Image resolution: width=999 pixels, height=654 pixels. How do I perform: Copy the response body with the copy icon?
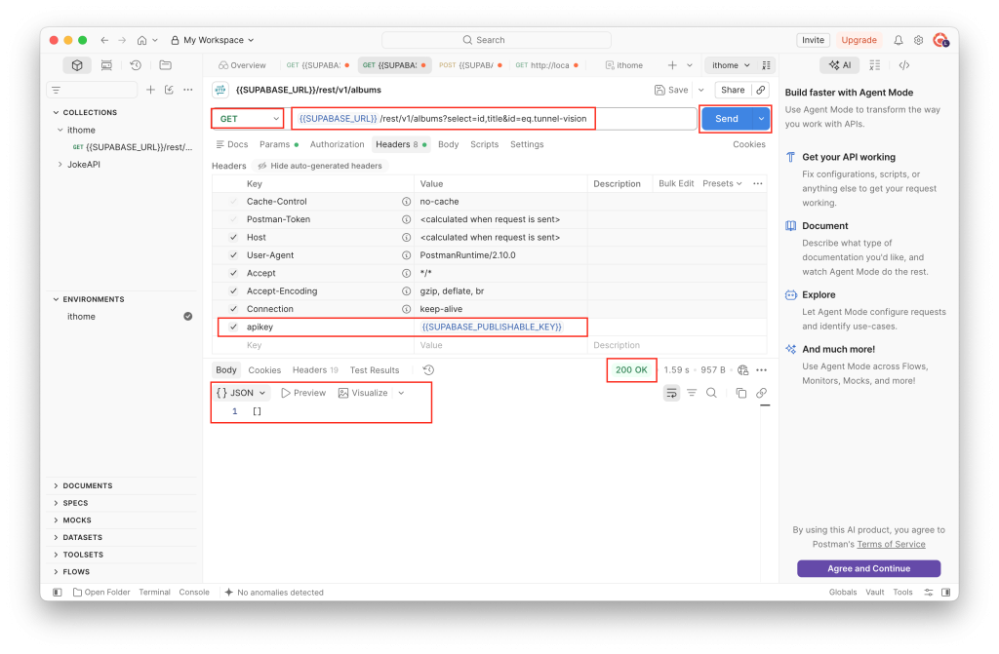click(x=741, y=393)
